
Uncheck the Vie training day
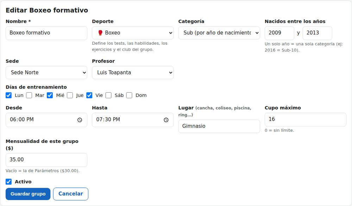[x=89, y=95]
